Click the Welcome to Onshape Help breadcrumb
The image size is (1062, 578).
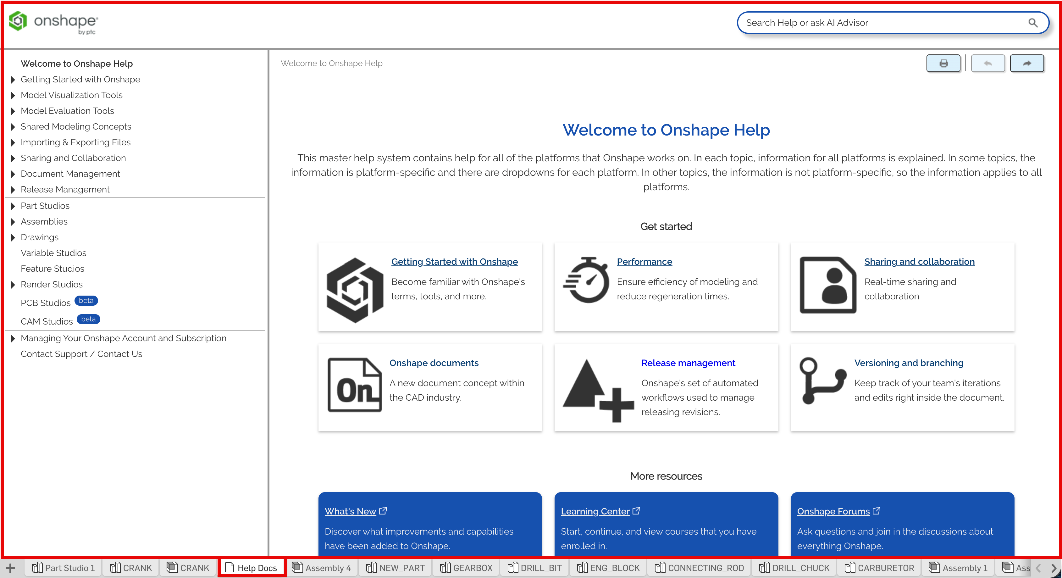(x=331, y=64)
